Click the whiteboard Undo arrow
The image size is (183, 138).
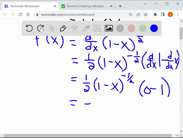29,28
